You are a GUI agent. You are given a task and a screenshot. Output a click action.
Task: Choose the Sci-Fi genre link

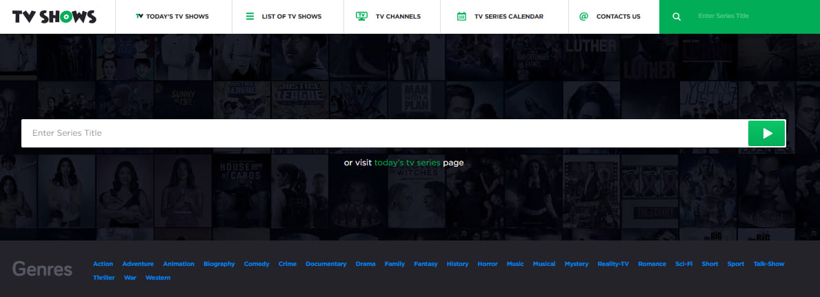[684, 264]
